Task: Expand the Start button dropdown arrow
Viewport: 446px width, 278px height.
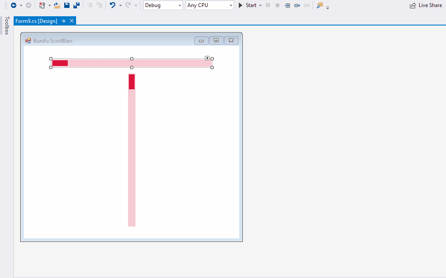Action: click(x=260, y=5)
